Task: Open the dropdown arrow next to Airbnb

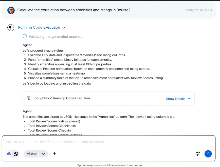Action: point(43,154)
